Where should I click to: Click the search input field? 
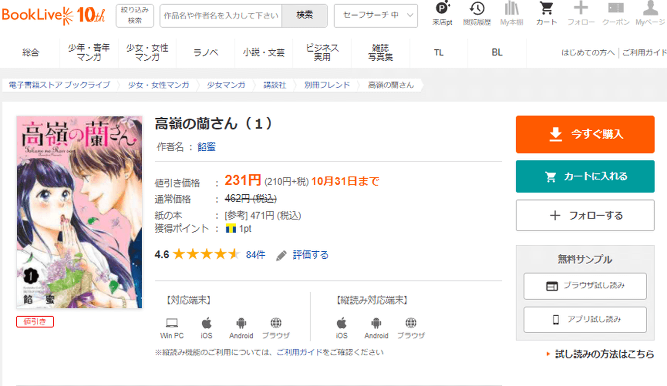pos(221,16)
